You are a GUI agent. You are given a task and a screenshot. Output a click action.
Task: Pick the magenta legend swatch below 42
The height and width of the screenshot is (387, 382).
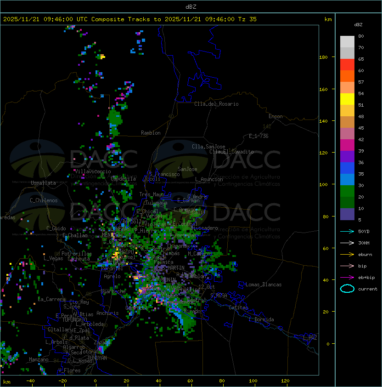(x=347, y=145)
